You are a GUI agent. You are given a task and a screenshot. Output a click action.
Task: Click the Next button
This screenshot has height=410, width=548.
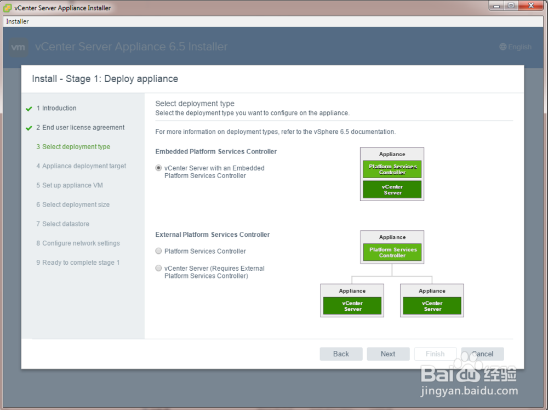click(388, 354)
